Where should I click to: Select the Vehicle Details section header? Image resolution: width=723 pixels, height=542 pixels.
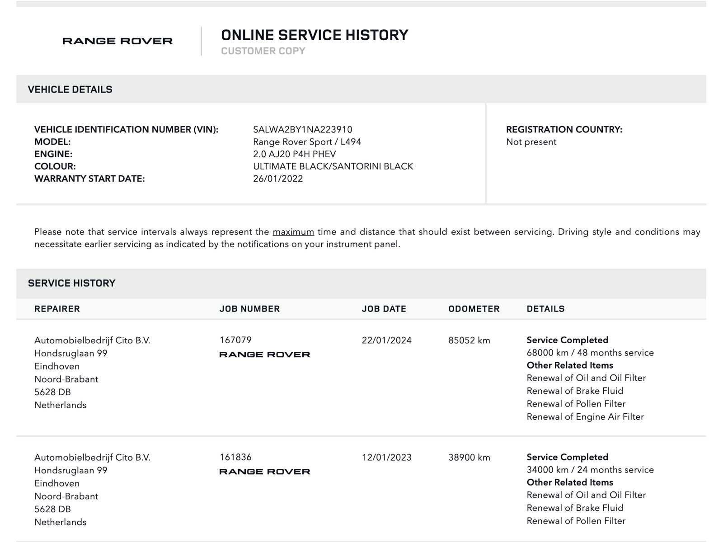tap(70, 89)
